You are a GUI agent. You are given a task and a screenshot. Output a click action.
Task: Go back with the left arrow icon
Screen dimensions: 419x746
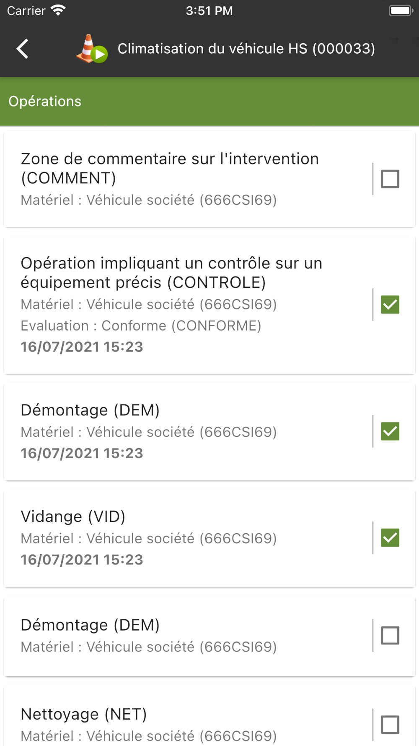point(23,49)
